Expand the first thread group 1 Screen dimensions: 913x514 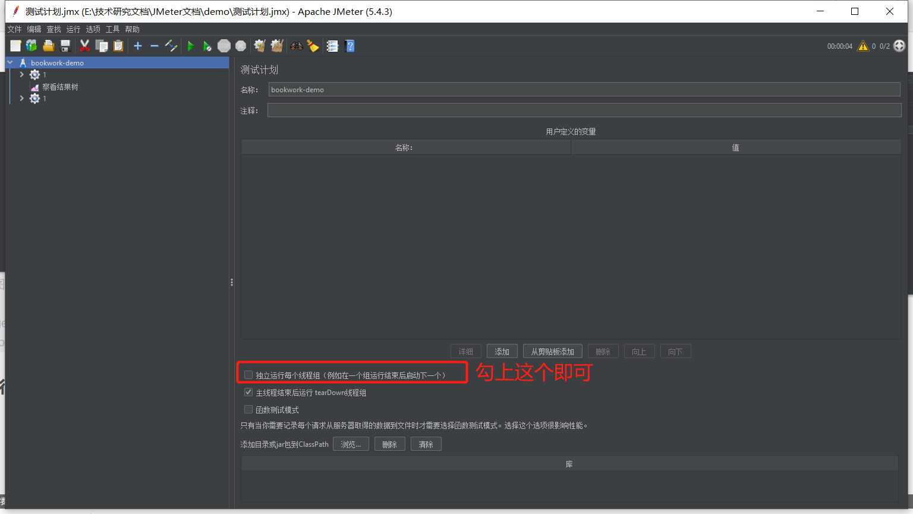[x=22, y=74]
